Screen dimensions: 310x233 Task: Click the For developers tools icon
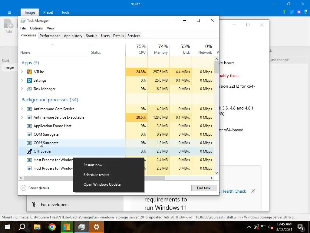pyautogui.click(x=34, y=204)
